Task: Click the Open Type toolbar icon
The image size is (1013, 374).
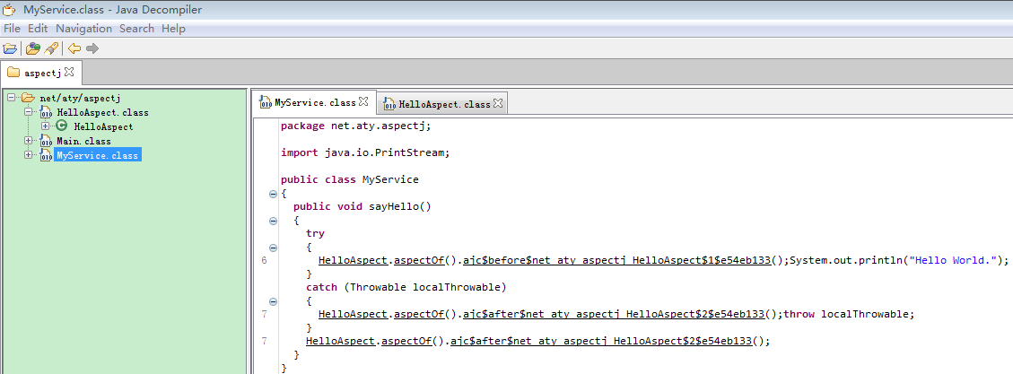Action: [x=32, y=48]
